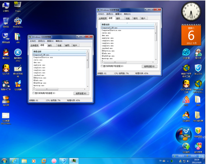Viewport: 206px width, 164px height.
Task: Open the MediaCo... desktop icon
Action: point(18,22)
